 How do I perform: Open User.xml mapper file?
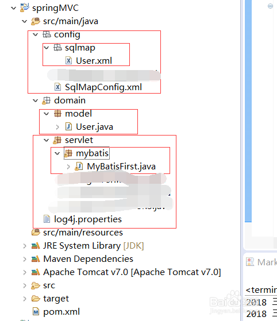coord(94,61)
